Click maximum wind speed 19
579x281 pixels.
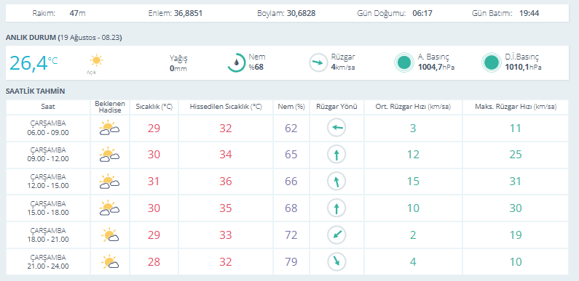[515, 235]
